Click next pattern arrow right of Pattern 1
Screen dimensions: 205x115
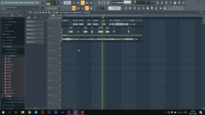click(x=122, y=8)
